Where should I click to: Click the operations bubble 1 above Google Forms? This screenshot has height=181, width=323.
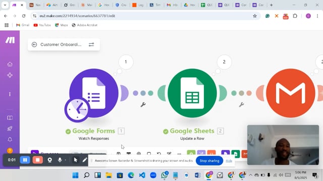126,62
